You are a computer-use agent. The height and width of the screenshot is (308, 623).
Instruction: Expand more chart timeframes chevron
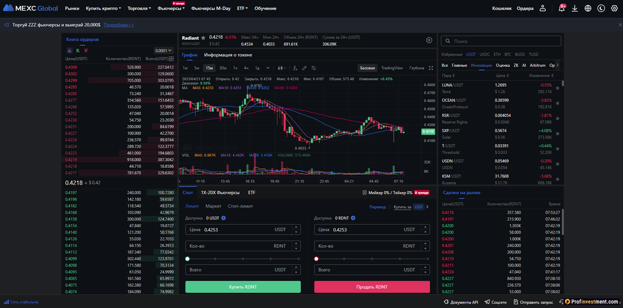[x=268, y=68]
